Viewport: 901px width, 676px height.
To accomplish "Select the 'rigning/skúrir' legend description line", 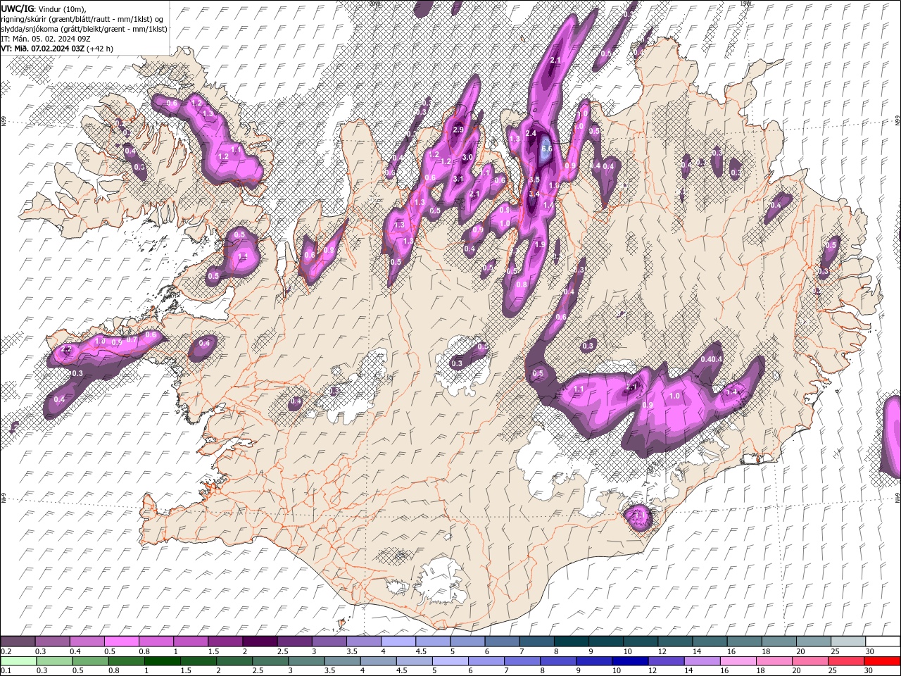I will tap(82, 18).
